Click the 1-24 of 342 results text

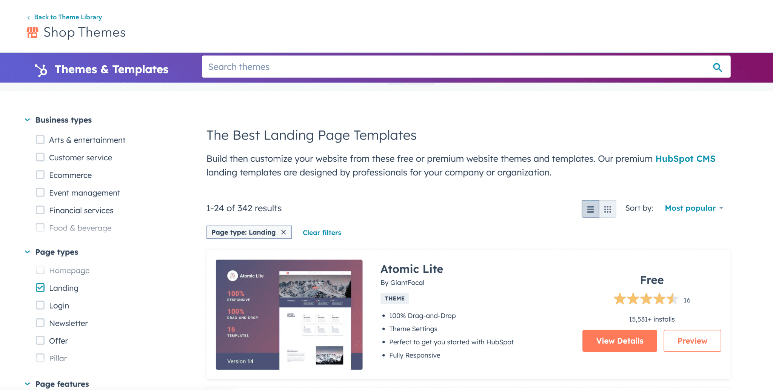(244, 208)
